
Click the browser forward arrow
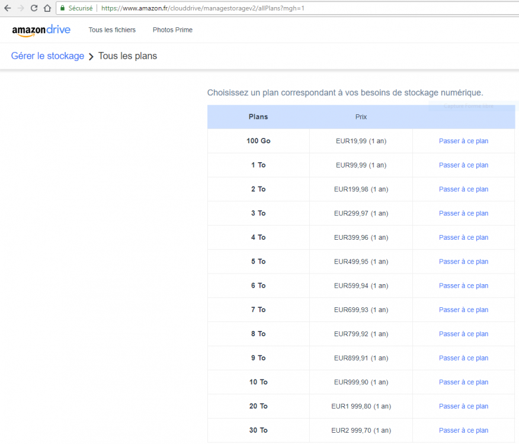(21, 8)
